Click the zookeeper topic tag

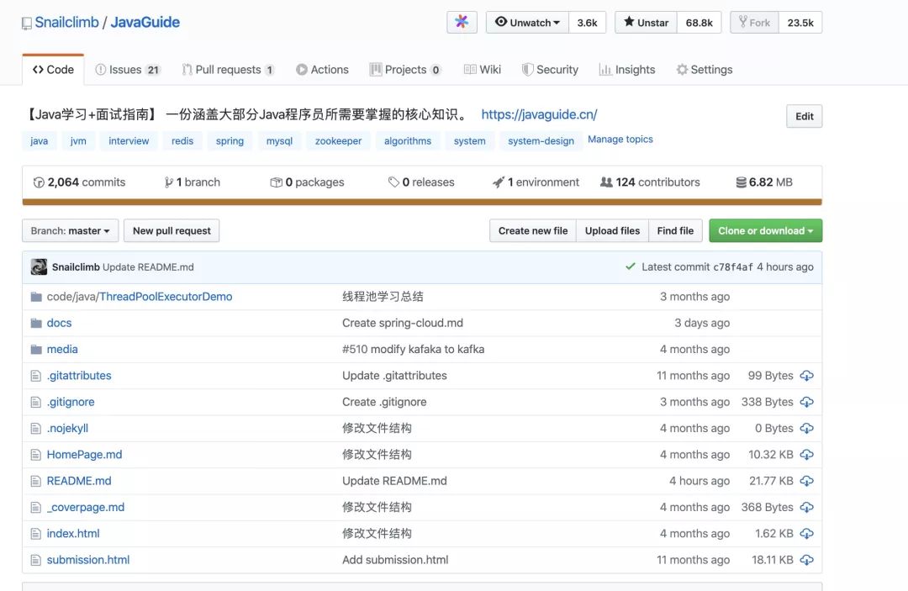tap(338, 140)
